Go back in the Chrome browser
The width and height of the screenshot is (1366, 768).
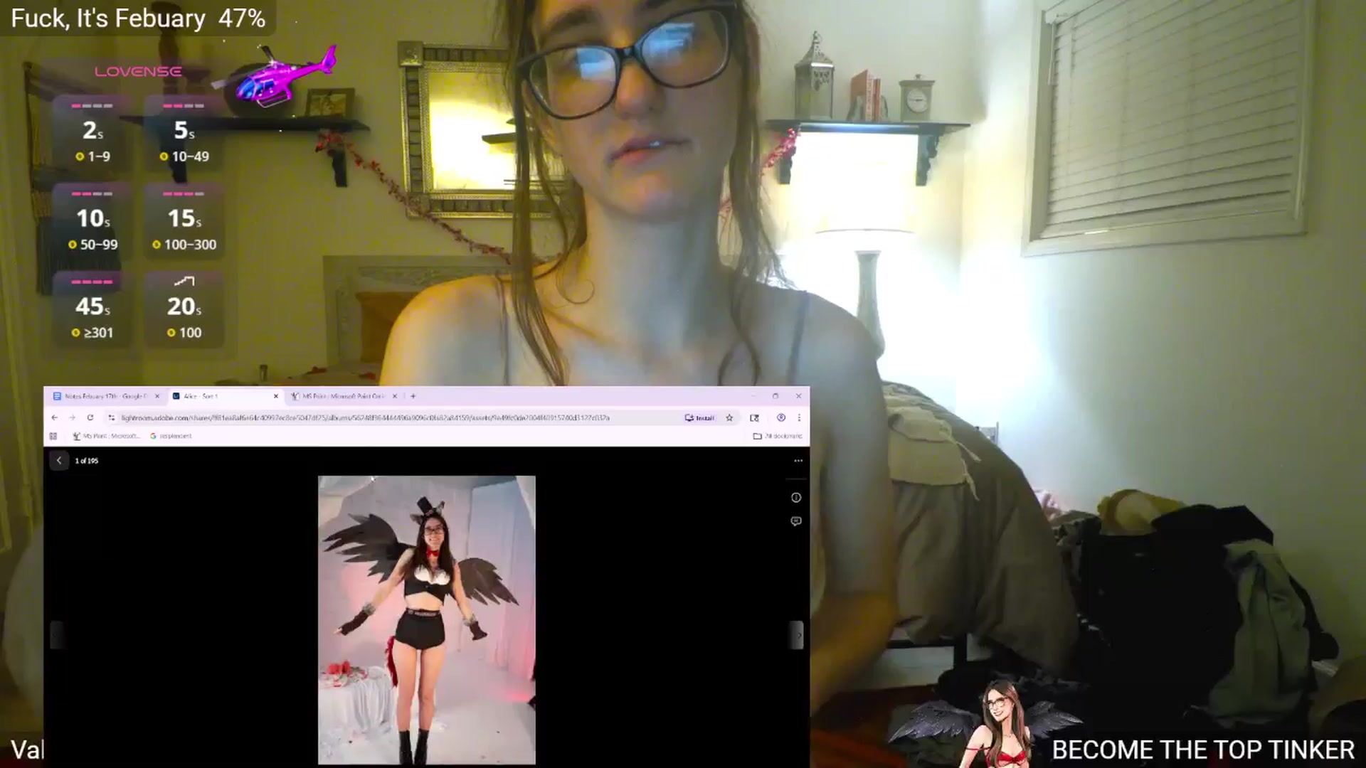pyautogui.click(x=55, y=417)
